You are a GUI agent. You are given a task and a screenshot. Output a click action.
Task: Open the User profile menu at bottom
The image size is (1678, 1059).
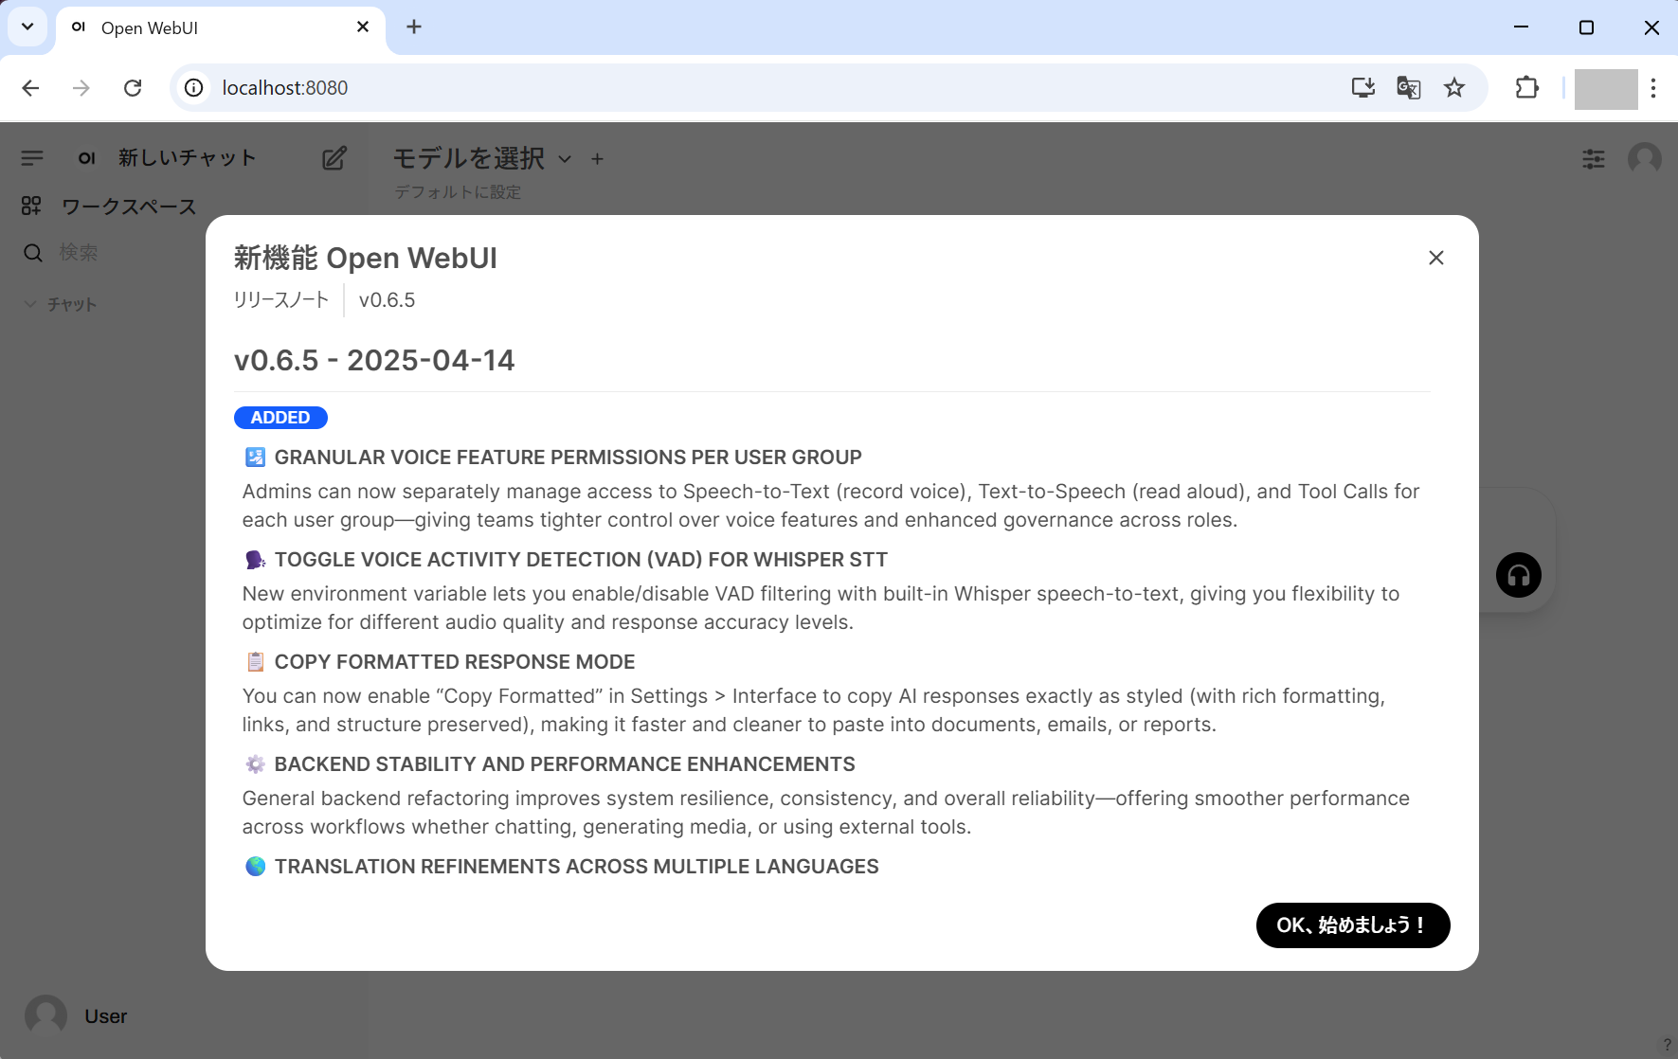pos(76,1015)
